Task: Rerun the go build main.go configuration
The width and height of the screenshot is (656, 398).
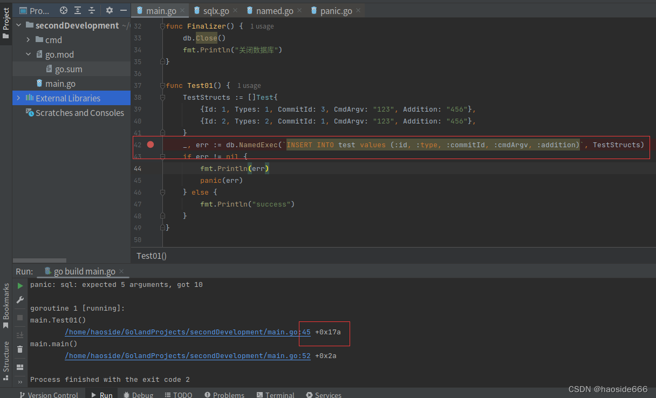Action: [x=19, y=285]
